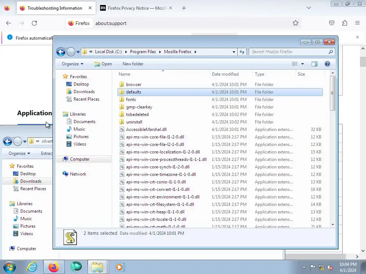Click Local Disk (C:) breadcrumb segment
Viewport: 366px width, 274px height.
[108, 52]
